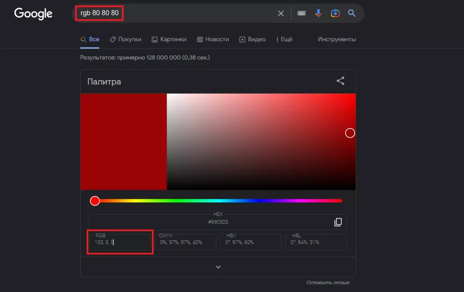Screen dimensions: 464x292
Task: Open the Видео tab
Action: 252,39
